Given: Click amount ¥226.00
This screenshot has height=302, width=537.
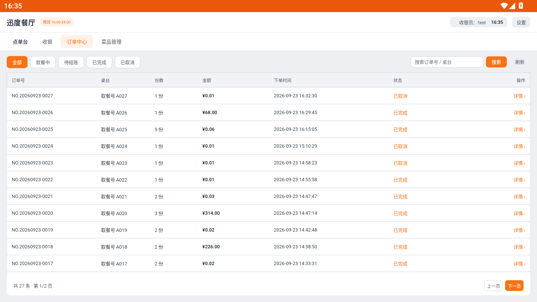Looking at the screenshot, I should (x=211, y=247).
